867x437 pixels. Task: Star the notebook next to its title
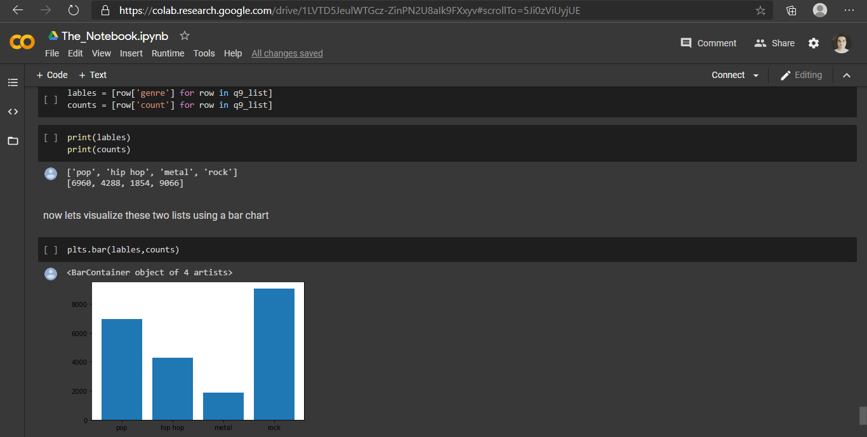[184, 36]
